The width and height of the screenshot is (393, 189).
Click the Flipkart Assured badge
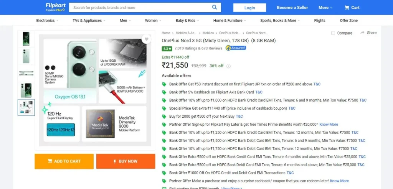236,48
